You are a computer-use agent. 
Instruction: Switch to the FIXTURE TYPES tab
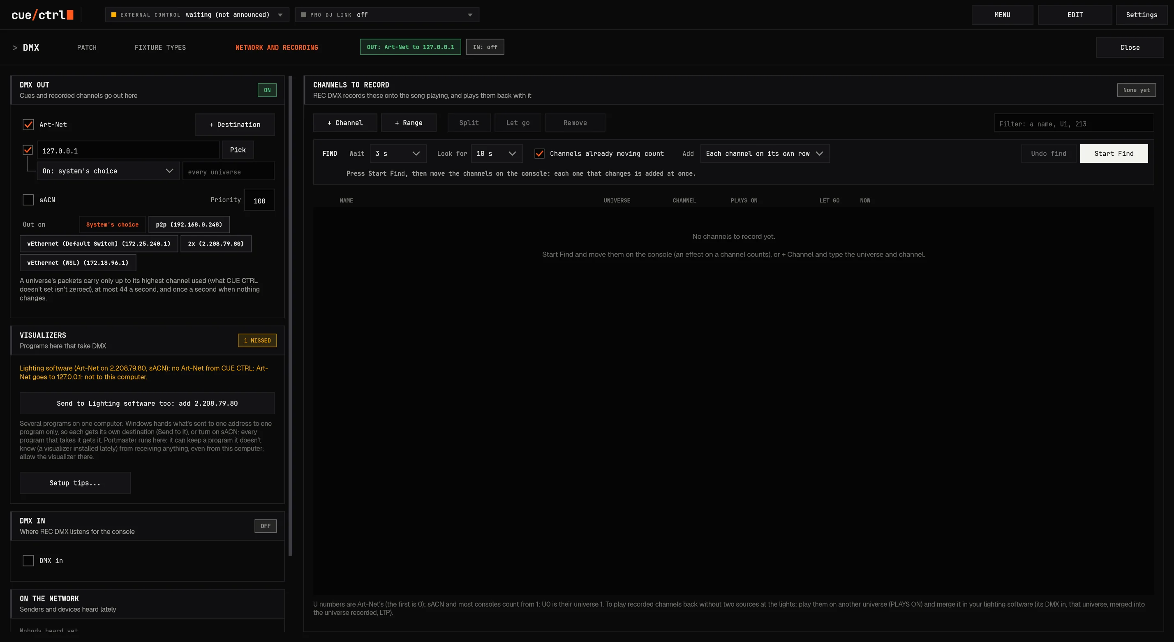160,47
